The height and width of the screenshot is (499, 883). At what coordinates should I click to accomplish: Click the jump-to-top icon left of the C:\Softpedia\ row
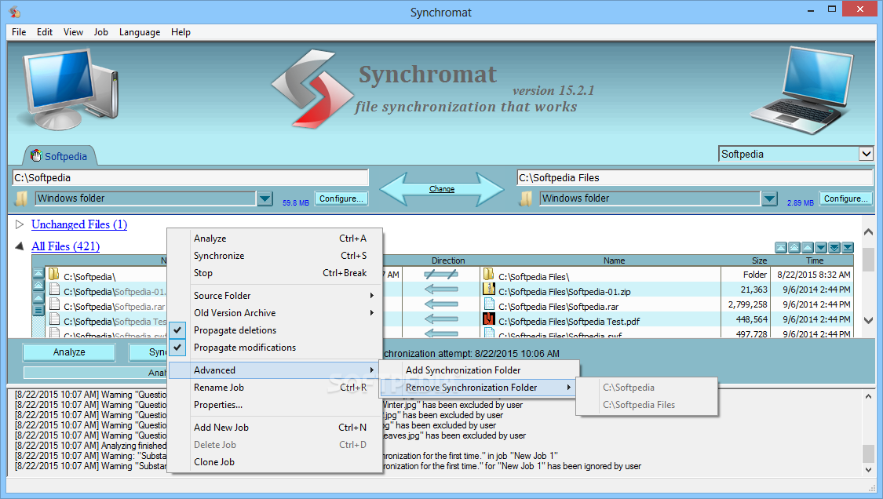38,273
